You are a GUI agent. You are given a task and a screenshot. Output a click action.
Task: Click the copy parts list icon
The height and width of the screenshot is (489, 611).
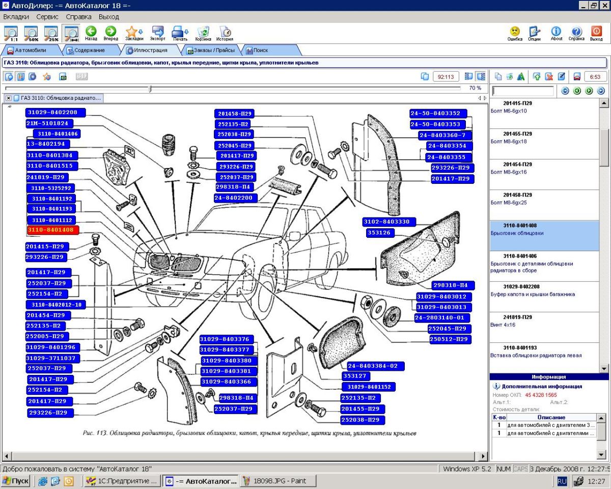(498, 76)
